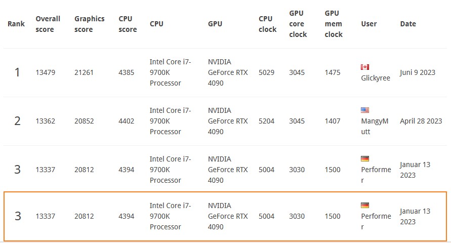This screenshot has height=243, width=451.
Task: Click the CPU clock value 5204
Action: pyautogui.click(x=266, y=121)
